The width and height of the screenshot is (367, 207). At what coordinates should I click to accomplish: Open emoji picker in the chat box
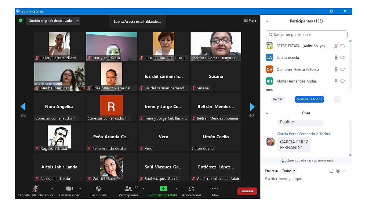click(x=338, y=171)
